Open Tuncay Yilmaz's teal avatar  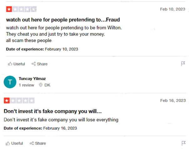click(x=10, y=82)
